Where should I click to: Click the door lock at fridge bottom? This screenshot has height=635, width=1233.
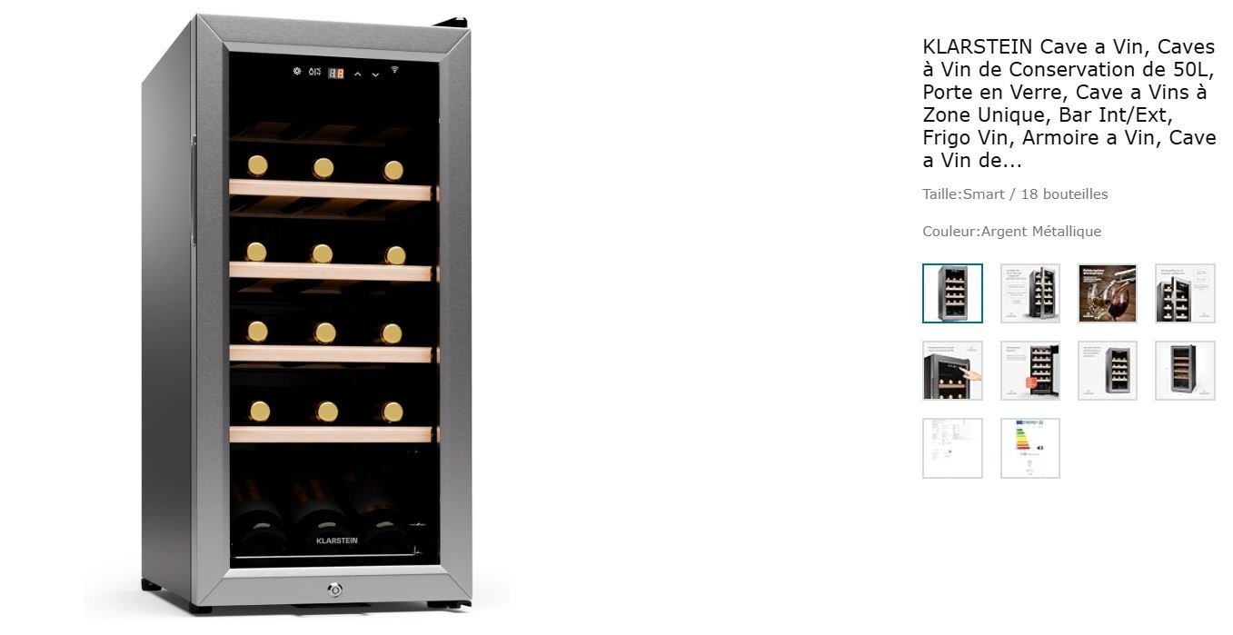click(x=334, y=590)
